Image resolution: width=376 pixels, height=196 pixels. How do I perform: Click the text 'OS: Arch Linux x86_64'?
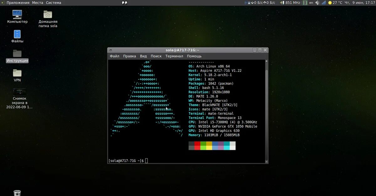pyautogui.click(x=209, y=66)
